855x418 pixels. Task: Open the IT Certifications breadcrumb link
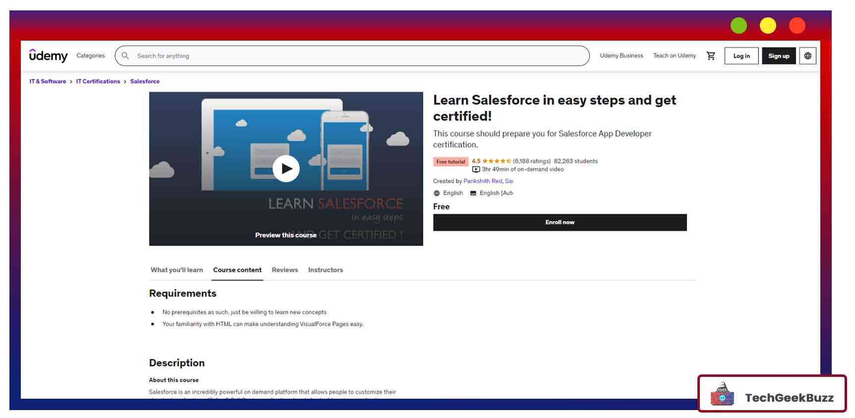click(98, 82)
